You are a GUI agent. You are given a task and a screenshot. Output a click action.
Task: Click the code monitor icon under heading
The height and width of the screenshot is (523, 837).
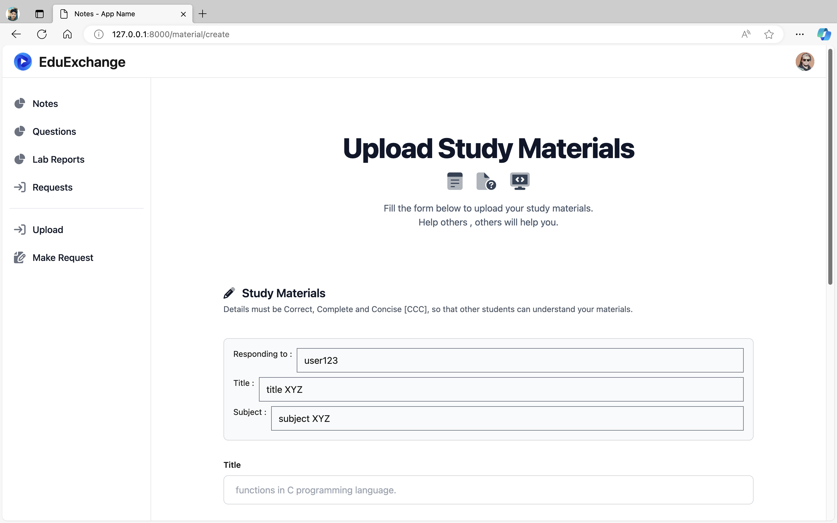(520, 181)
